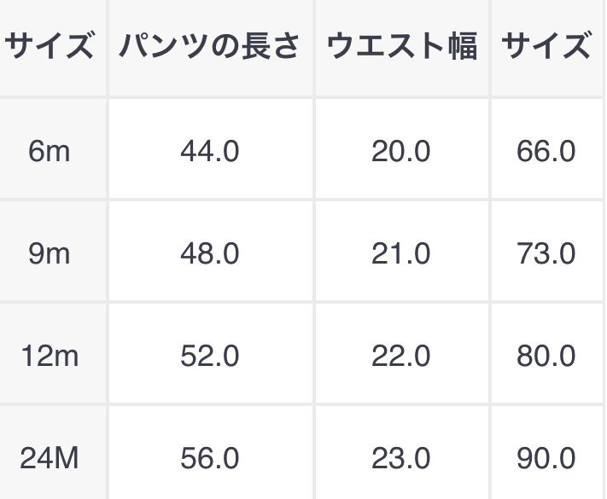This screenshot has height=499, width=607.
Task: Click the サイズ header above 6m
Action: click(50, 46)
